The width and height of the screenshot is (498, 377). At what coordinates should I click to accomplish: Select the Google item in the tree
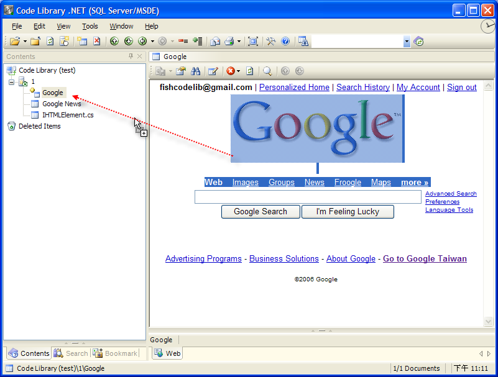point(53,93)
